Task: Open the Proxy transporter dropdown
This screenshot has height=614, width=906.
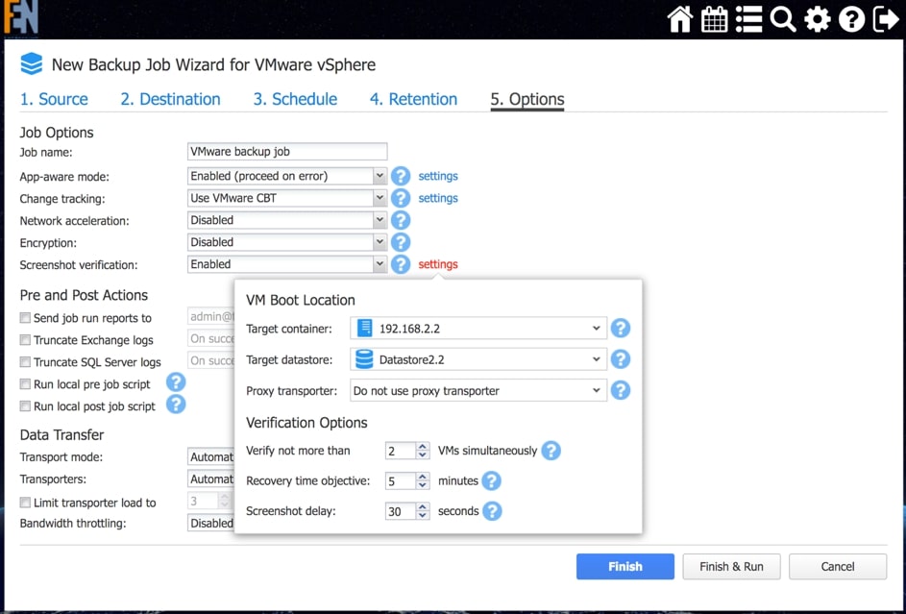Action: 478,391
